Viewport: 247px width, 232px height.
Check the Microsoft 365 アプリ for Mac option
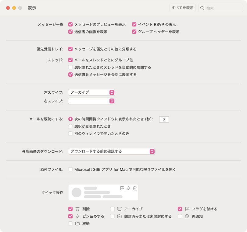pos(70,169)
